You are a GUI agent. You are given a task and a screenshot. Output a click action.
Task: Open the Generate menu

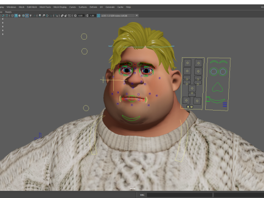(110, 7)
